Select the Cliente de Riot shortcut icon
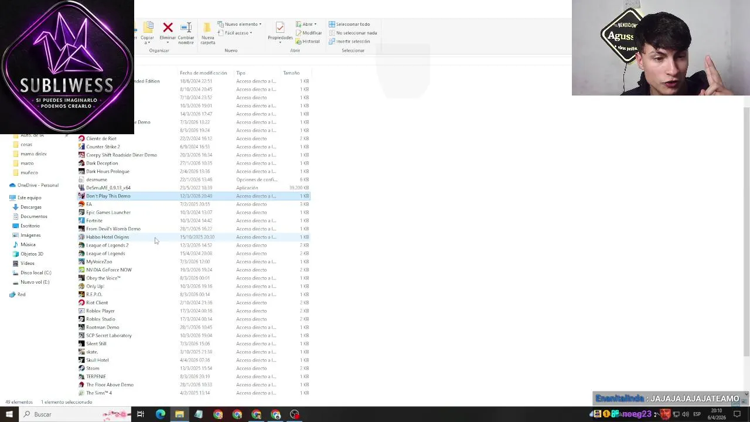Viewport: 750px width, 422px height. [81, 138]
